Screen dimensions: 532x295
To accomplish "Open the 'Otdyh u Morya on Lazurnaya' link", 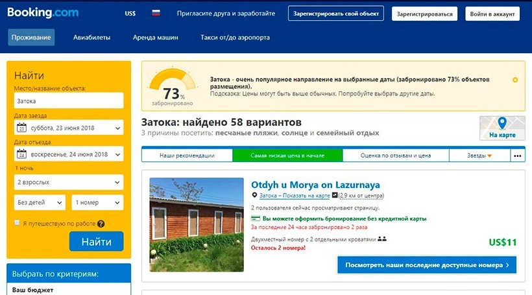I will [x=315, y=185].
